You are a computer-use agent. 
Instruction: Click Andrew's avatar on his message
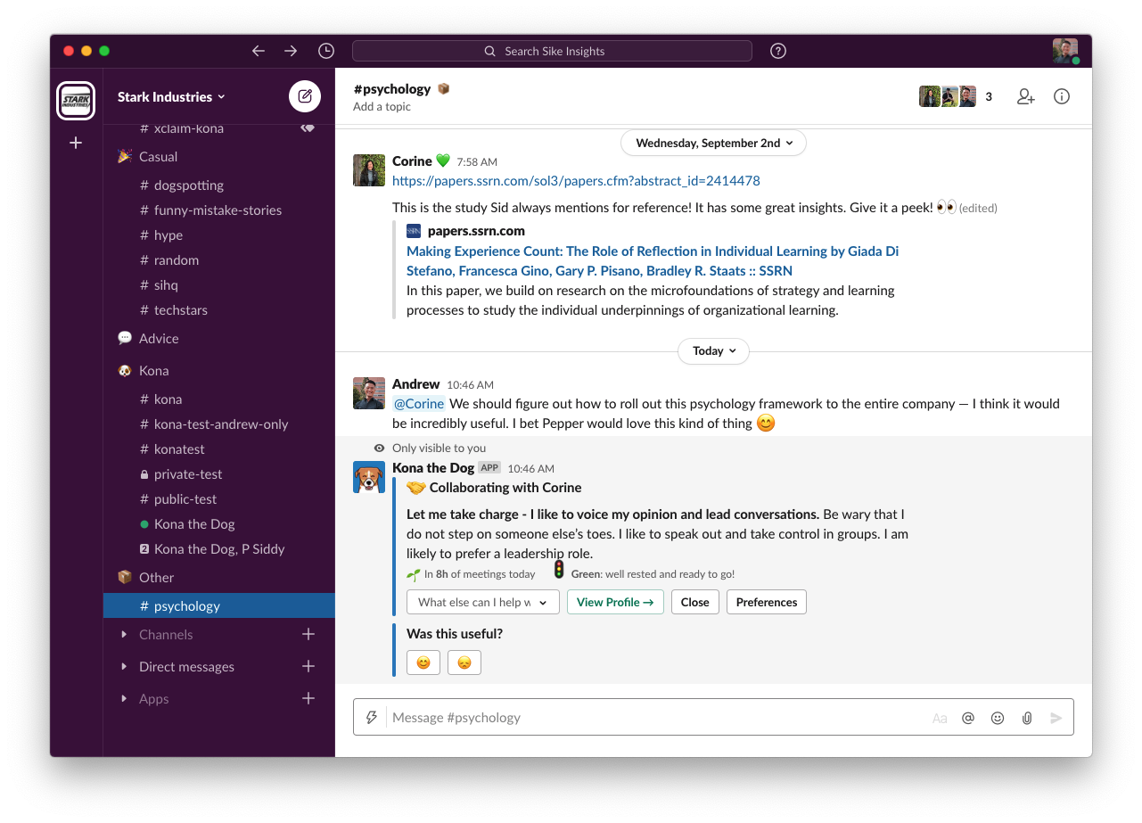point(369,393)
